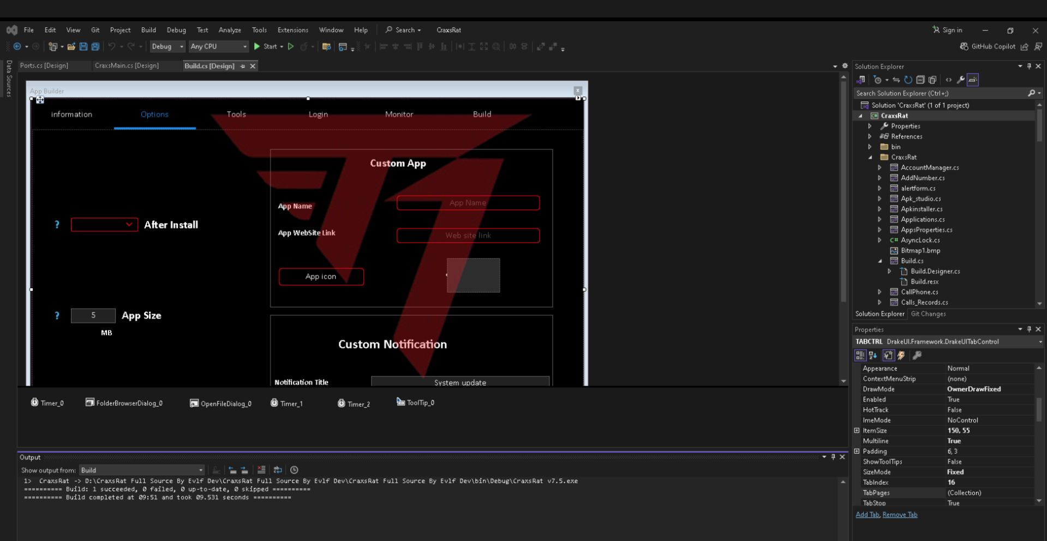Click the Git Changes tab label
This screenshot has height=541, width=1047.
928,314
